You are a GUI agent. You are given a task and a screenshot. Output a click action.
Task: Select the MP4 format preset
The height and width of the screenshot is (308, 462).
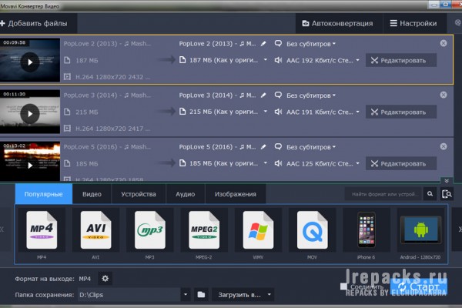pyautogui.click(x=42, y=234)
